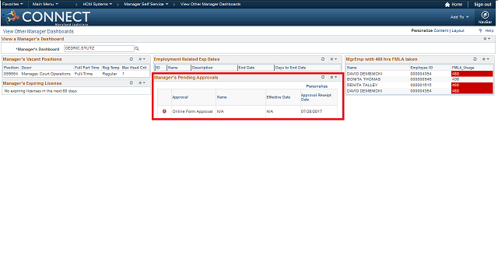Click Days to End Date column header
The width and height of the screenshot is (498, 280).
(x=290, y=68)
